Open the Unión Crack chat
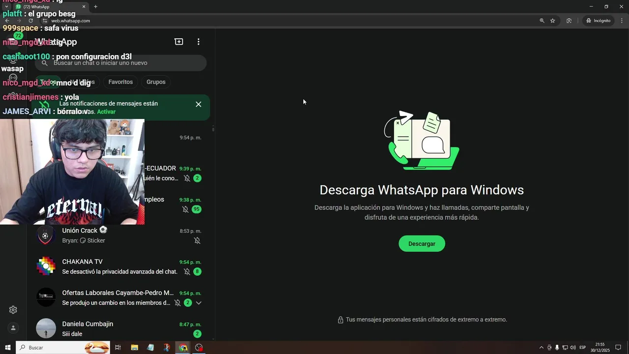629x354 pixels. click(120, 236)
